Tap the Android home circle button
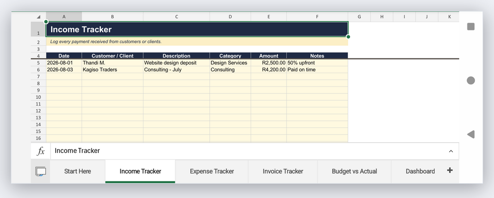This screenshot has width=494, height=198. (x=471, y=81)
